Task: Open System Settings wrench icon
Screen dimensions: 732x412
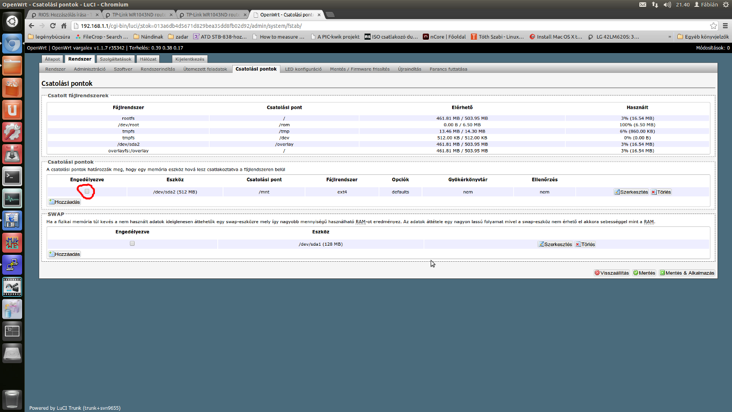Action: pyautogui.click(x=12, y=132)
